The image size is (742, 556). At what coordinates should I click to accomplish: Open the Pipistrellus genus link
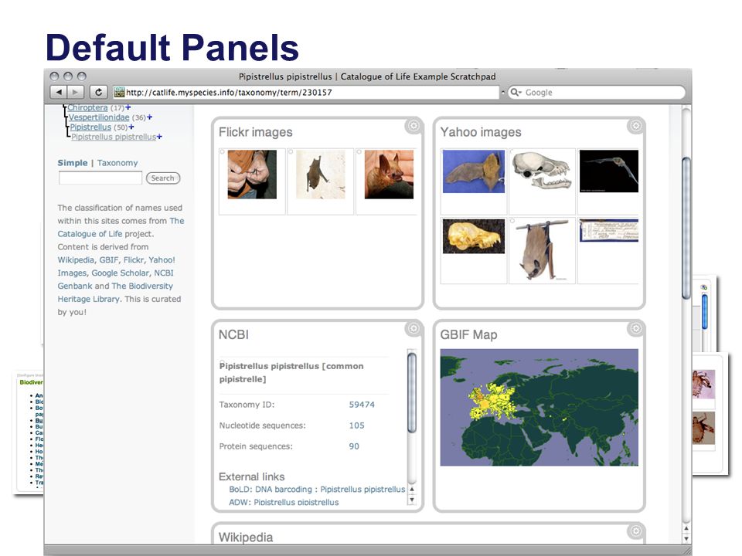click(90, 127)
